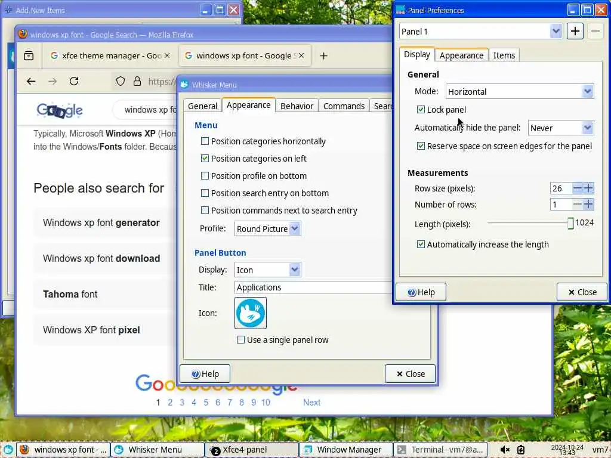The height and width of the screenshot is (458, 611).
Task: Select Xfce4-panel taskbar button
Action: (252, 450)
